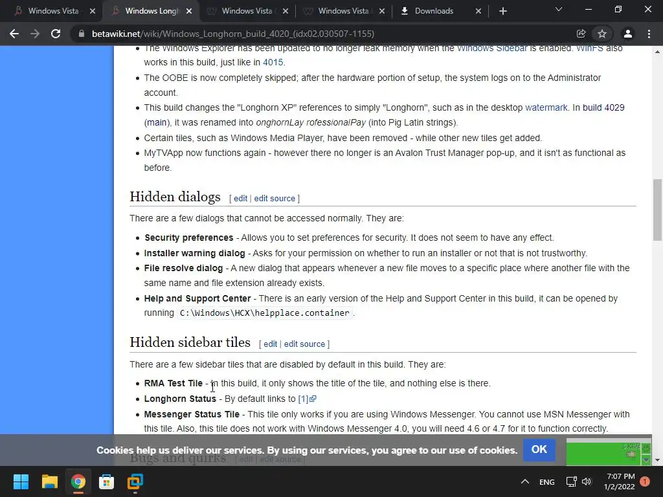663x497 pixels.
Task: Click the helpplace.container code path
Action: [x=265, y=313]
